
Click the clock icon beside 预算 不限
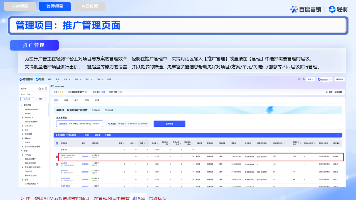(118, 92)
